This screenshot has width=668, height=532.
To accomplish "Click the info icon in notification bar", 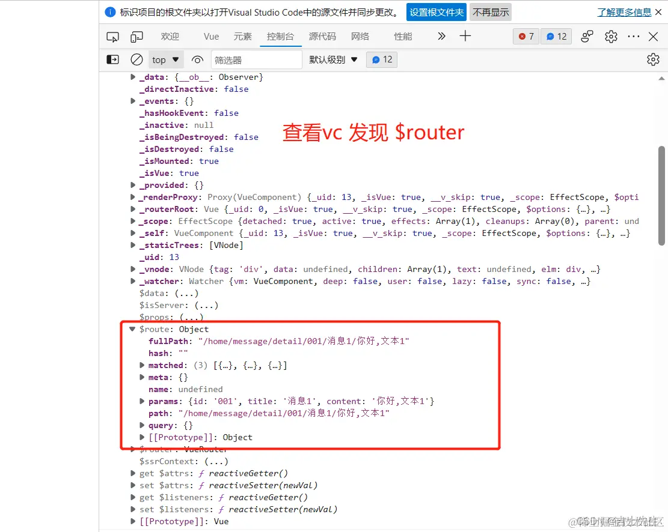I will point(110,13).
